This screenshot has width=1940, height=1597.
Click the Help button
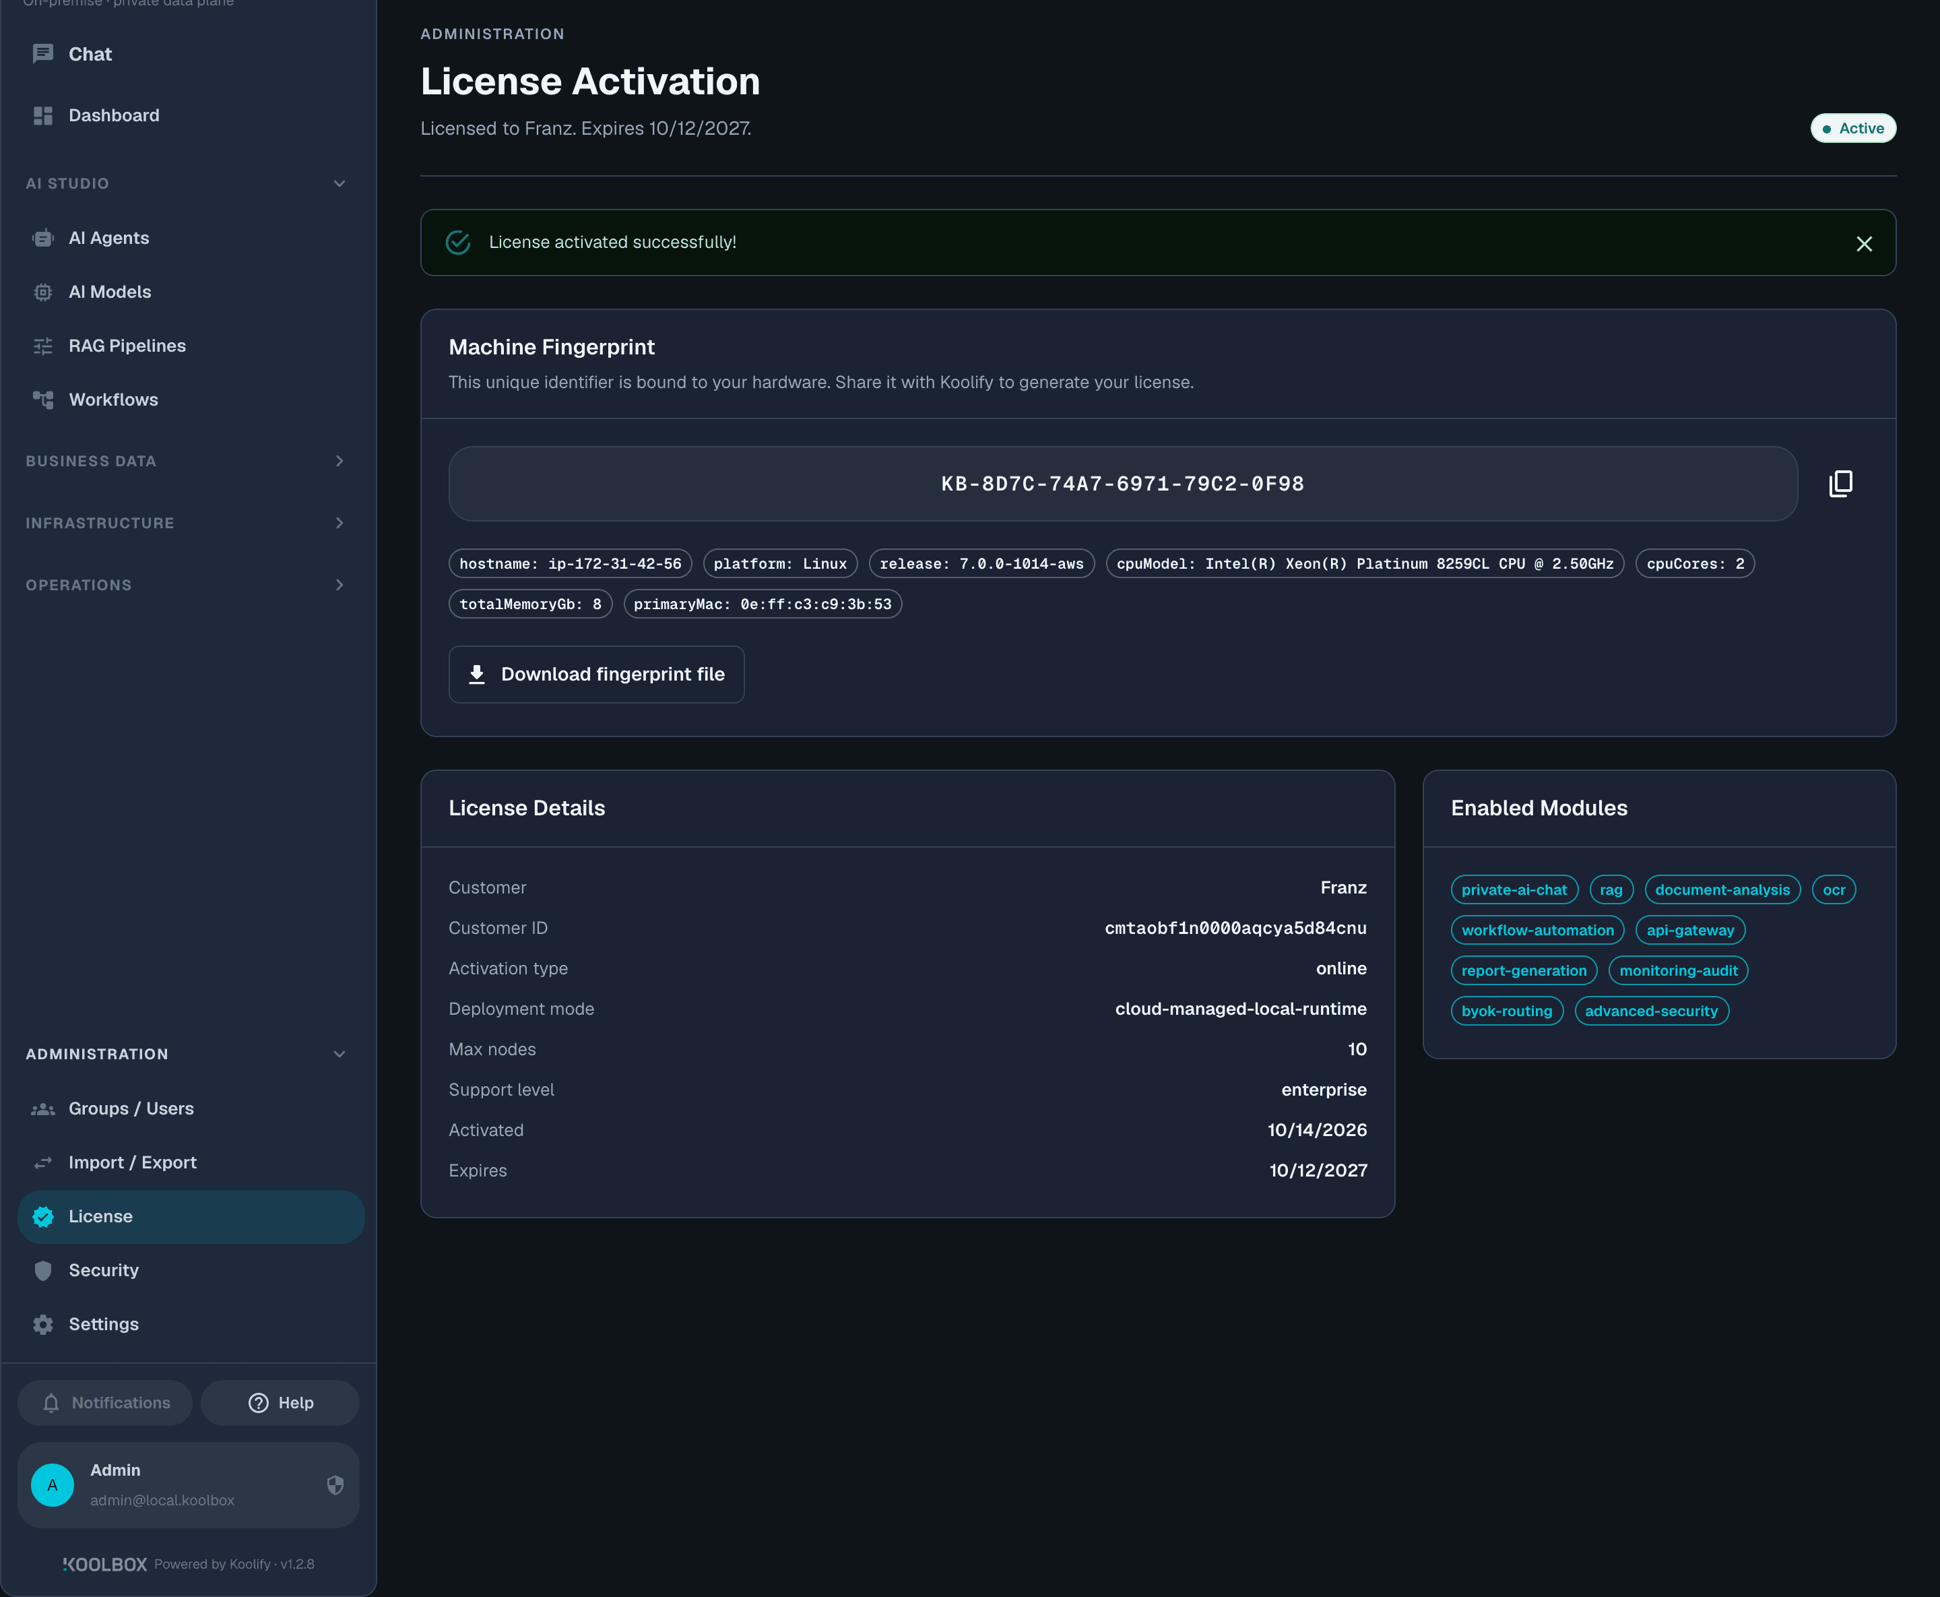[280, 1403]
